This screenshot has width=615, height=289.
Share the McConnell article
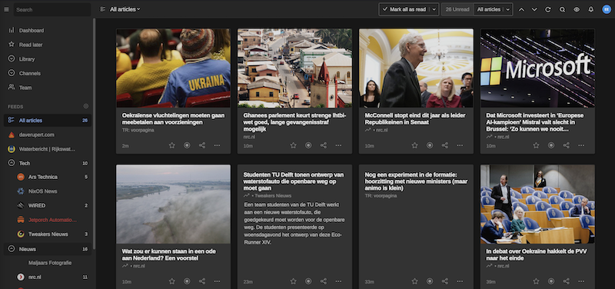click(x=445, y=145)
